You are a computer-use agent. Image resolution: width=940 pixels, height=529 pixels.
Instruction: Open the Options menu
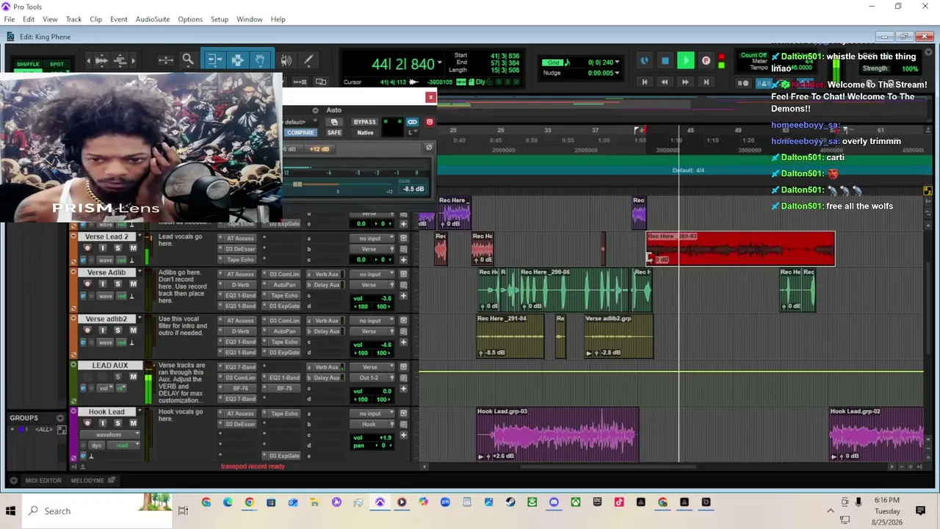[x=190, y=19]
